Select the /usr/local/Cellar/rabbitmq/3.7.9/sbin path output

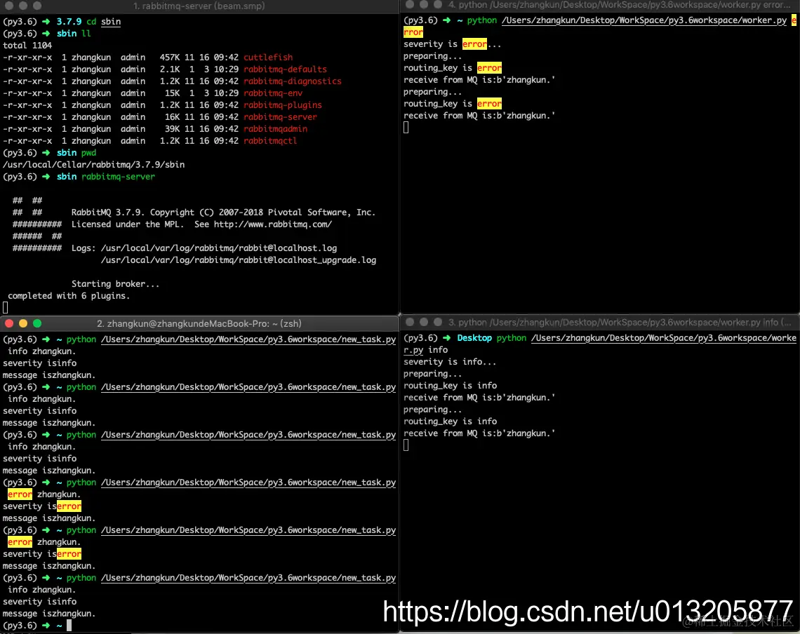(x=94, y=165)
